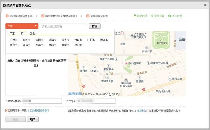210x130 pixels.
Task: Click the 实验小学 school icon on map
Action: pyautogui.click(x=147, y=48)
